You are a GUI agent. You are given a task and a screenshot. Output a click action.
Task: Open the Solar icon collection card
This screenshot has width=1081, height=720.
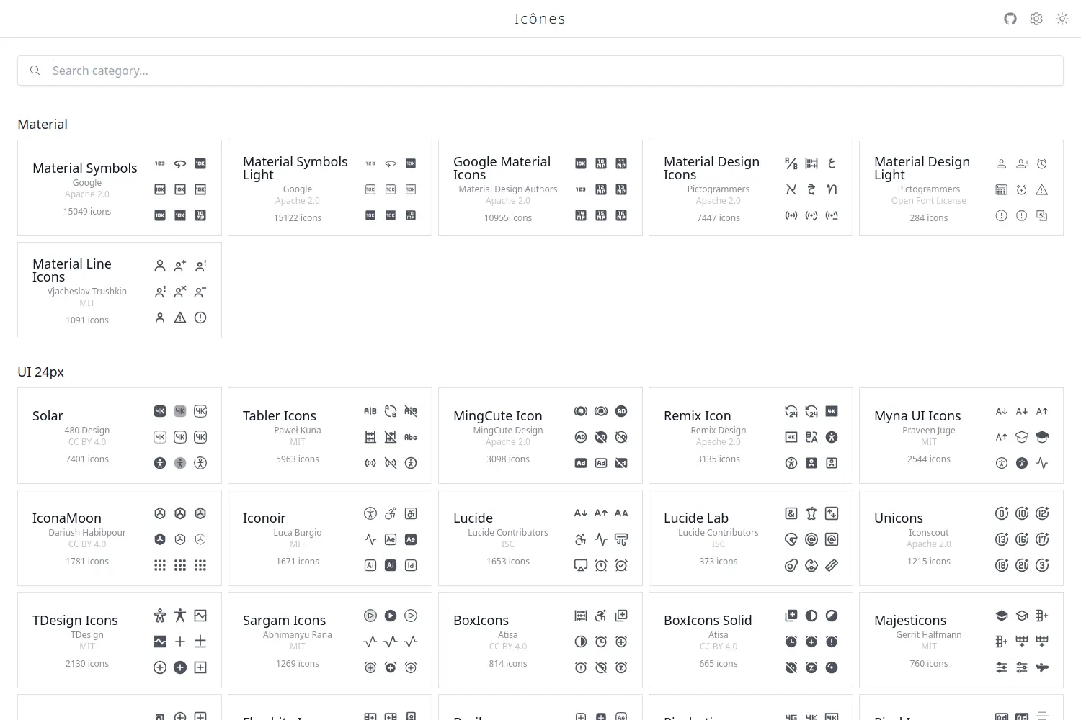coord(120,436)
